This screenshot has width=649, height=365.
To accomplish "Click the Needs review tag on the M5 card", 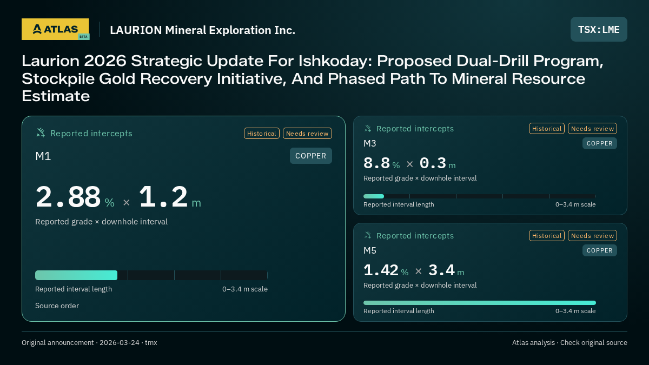I will tap(592, 236).
